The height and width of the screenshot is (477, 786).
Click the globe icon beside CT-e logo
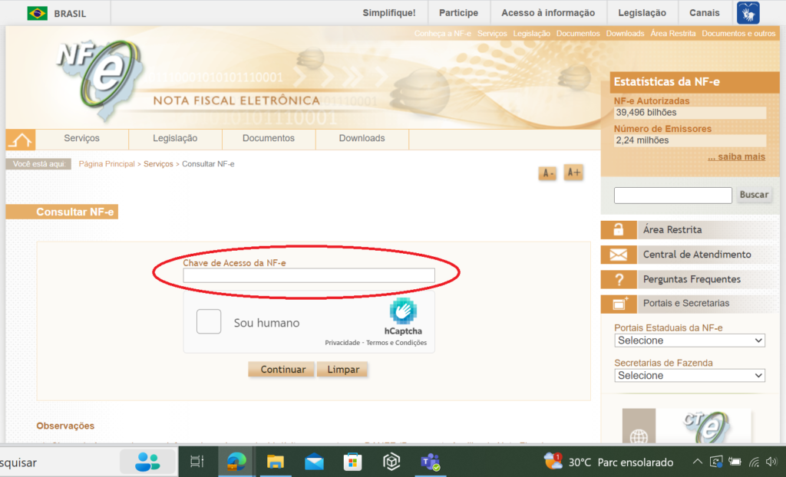pyautogui.click(x=639, y=437)
